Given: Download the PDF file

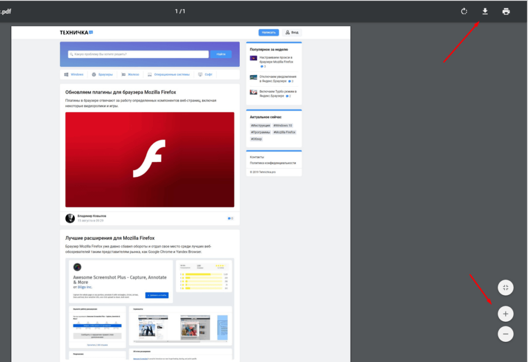Looking at the screenshot, I should point(485,11).
